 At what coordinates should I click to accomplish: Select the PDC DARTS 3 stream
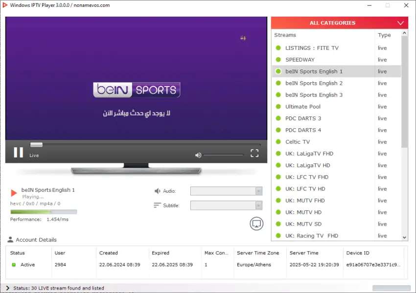336,118
